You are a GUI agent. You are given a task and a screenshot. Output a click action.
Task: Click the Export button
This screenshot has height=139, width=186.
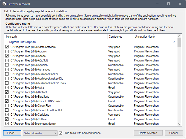12,133
